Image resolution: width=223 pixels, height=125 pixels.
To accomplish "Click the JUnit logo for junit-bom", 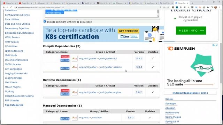I will (x=75, y=117).
